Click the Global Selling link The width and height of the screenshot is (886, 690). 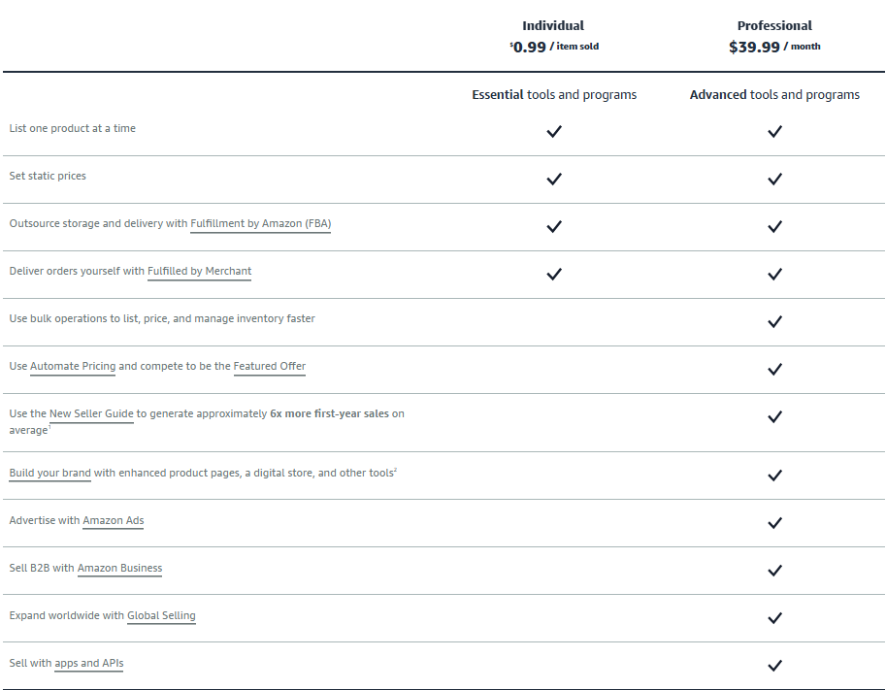pyautogui.click(x=161, y=615)
